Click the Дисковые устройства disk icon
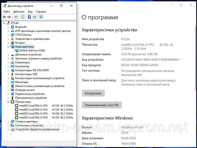This screenshot has width=197, height=148. (12, 55)
